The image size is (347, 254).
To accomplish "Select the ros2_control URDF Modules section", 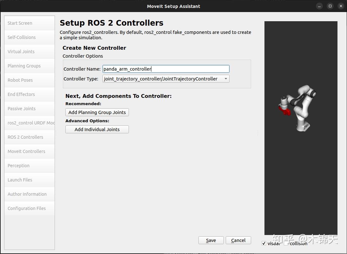I will (x=29, y=123).
